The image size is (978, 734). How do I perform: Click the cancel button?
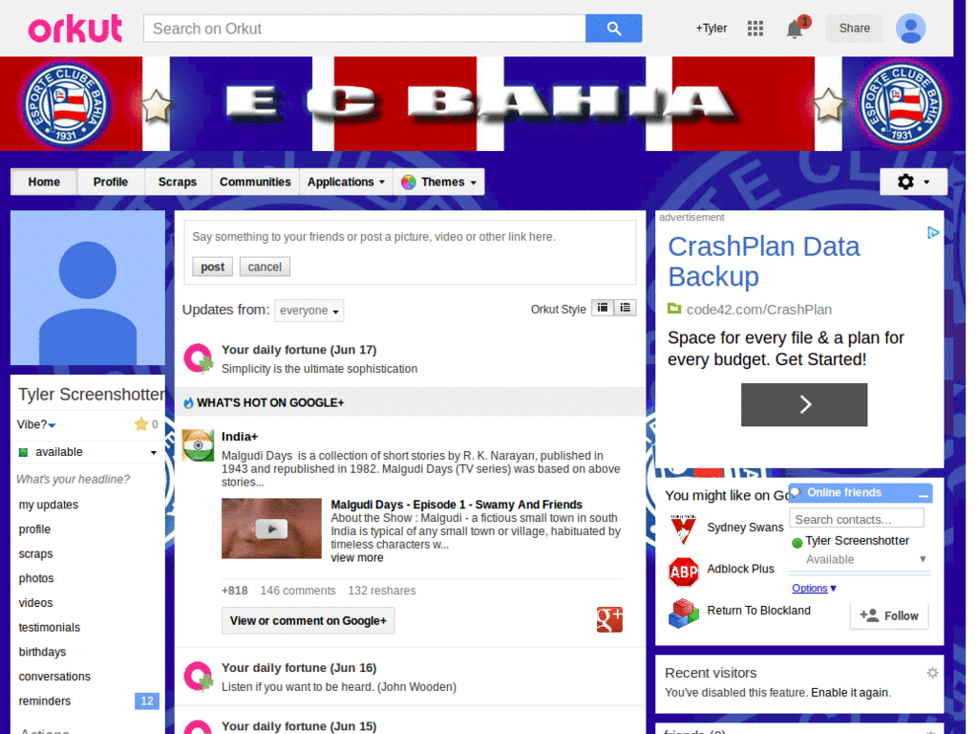pyautogui.click(x=265, y=267)
